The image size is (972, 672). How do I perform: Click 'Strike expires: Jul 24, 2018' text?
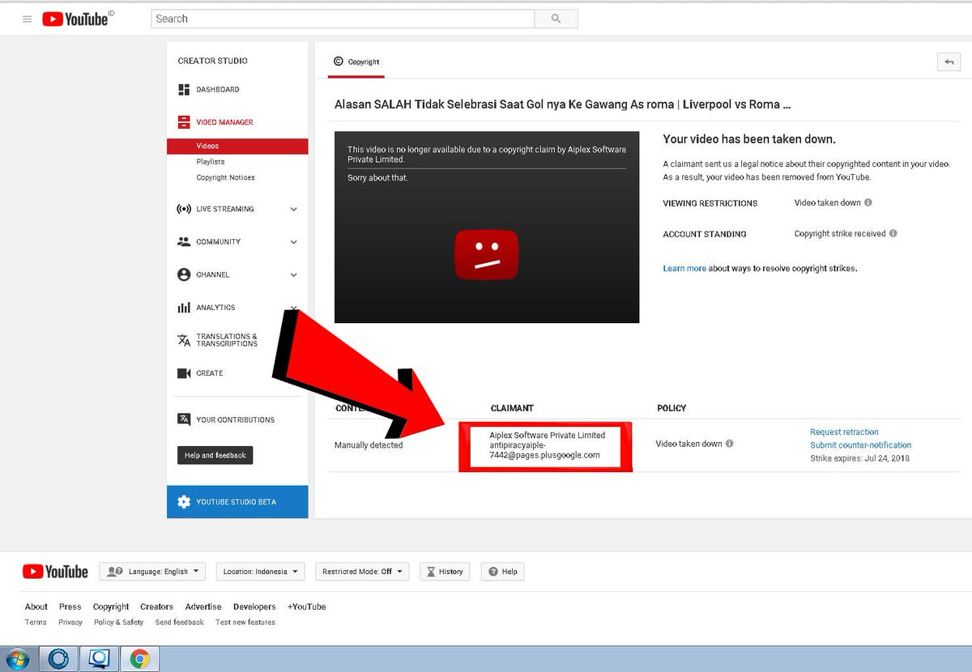click(859, 458)
